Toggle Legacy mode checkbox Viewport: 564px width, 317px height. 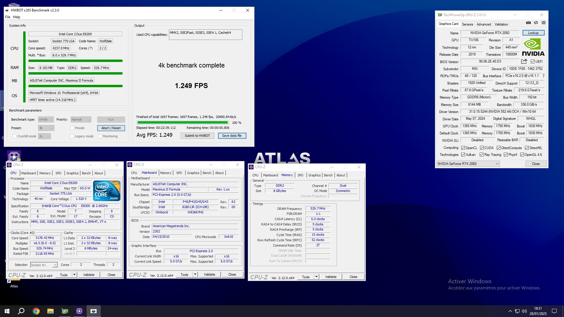(72, 136)
